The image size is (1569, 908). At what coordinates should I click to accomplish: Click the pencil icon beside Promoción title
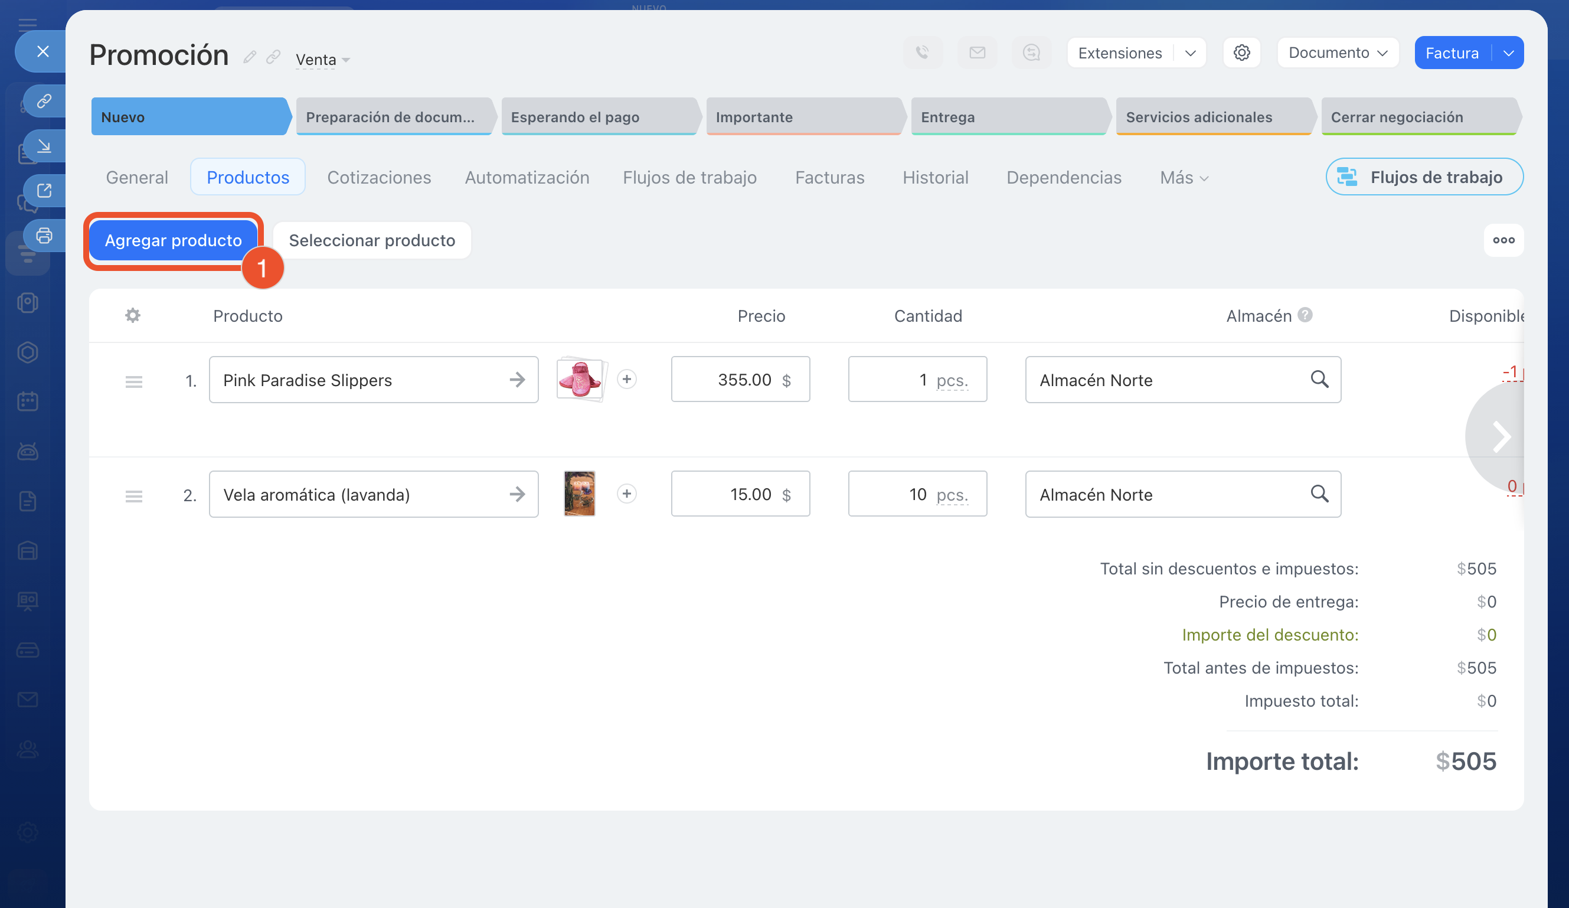tap(250, 57)
